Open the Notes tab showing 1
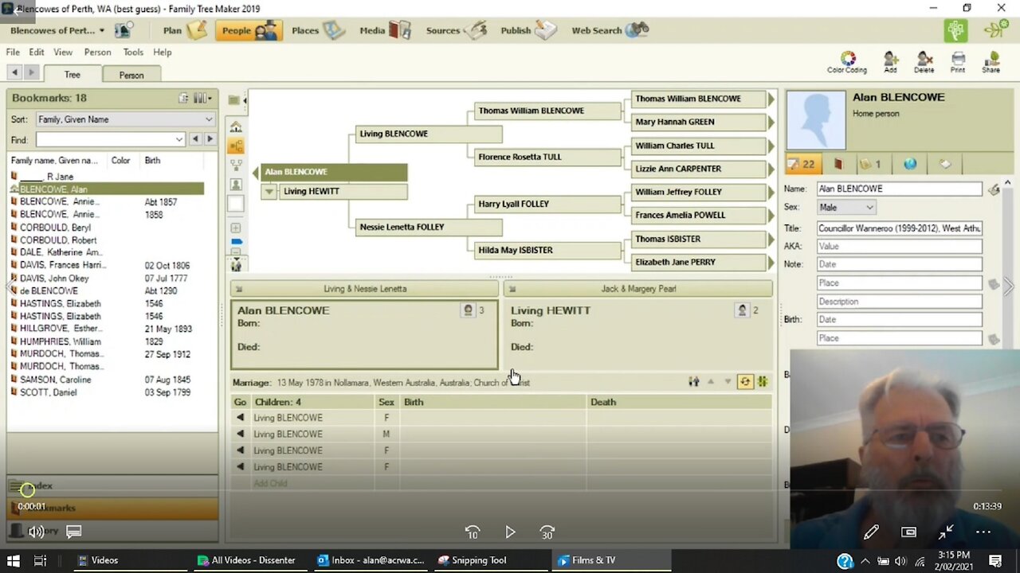Screen dimensions: 1020x573 tap(870, 164)
